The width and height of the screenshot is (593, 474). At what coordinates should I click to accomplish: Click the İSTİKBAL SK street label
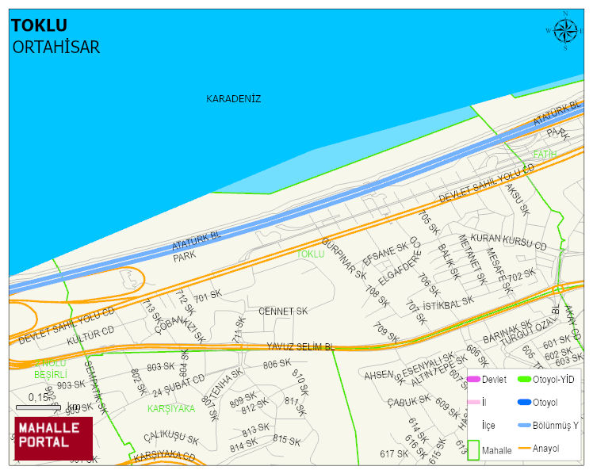(x=449, y=302)
